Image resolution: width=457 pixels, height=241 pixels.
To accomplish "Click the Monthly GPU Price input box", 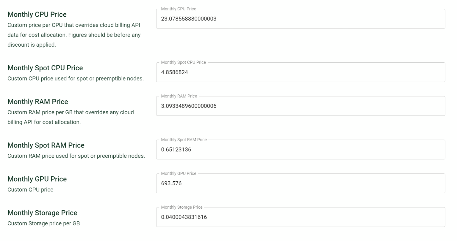I will (x=301, y=183).
